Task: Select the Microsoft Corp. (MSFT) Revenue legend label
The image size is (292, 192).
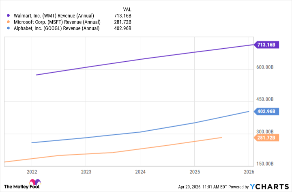Action: [57, 22]
